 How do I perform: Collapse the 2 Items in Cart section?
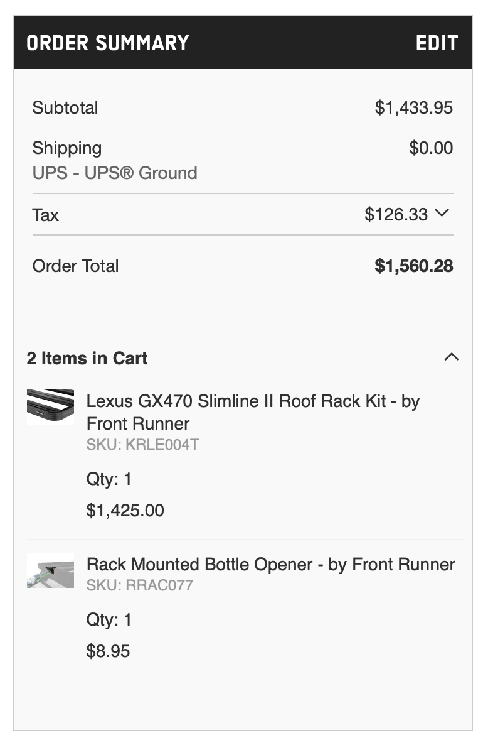(x=452, y=357)
